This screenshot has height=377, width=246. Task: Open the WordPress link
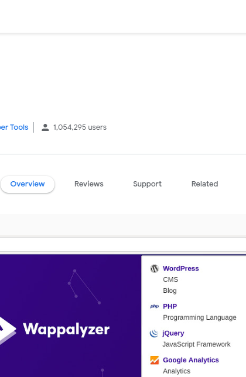pos(181,268)
